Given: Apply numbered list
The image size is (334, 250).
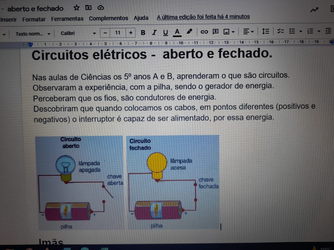Looking at the screenshot, I should pyautogui.click(x=310, y=31).
